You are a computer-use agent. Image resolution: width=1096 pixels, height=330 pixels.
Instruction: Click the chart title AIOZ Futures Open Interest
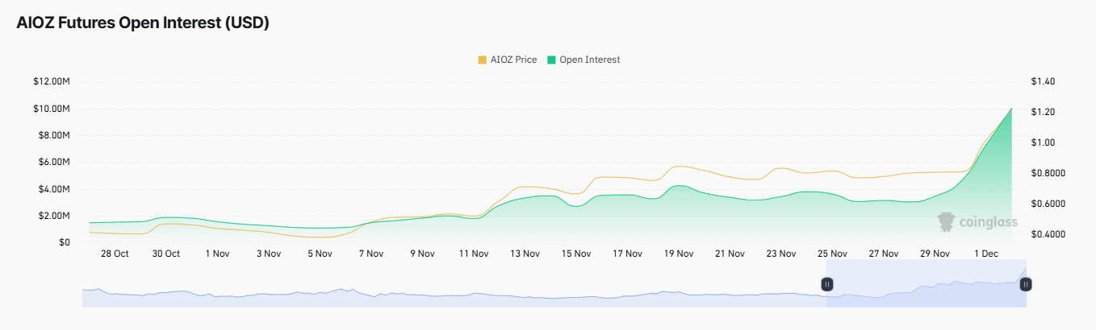pos(143,23)
